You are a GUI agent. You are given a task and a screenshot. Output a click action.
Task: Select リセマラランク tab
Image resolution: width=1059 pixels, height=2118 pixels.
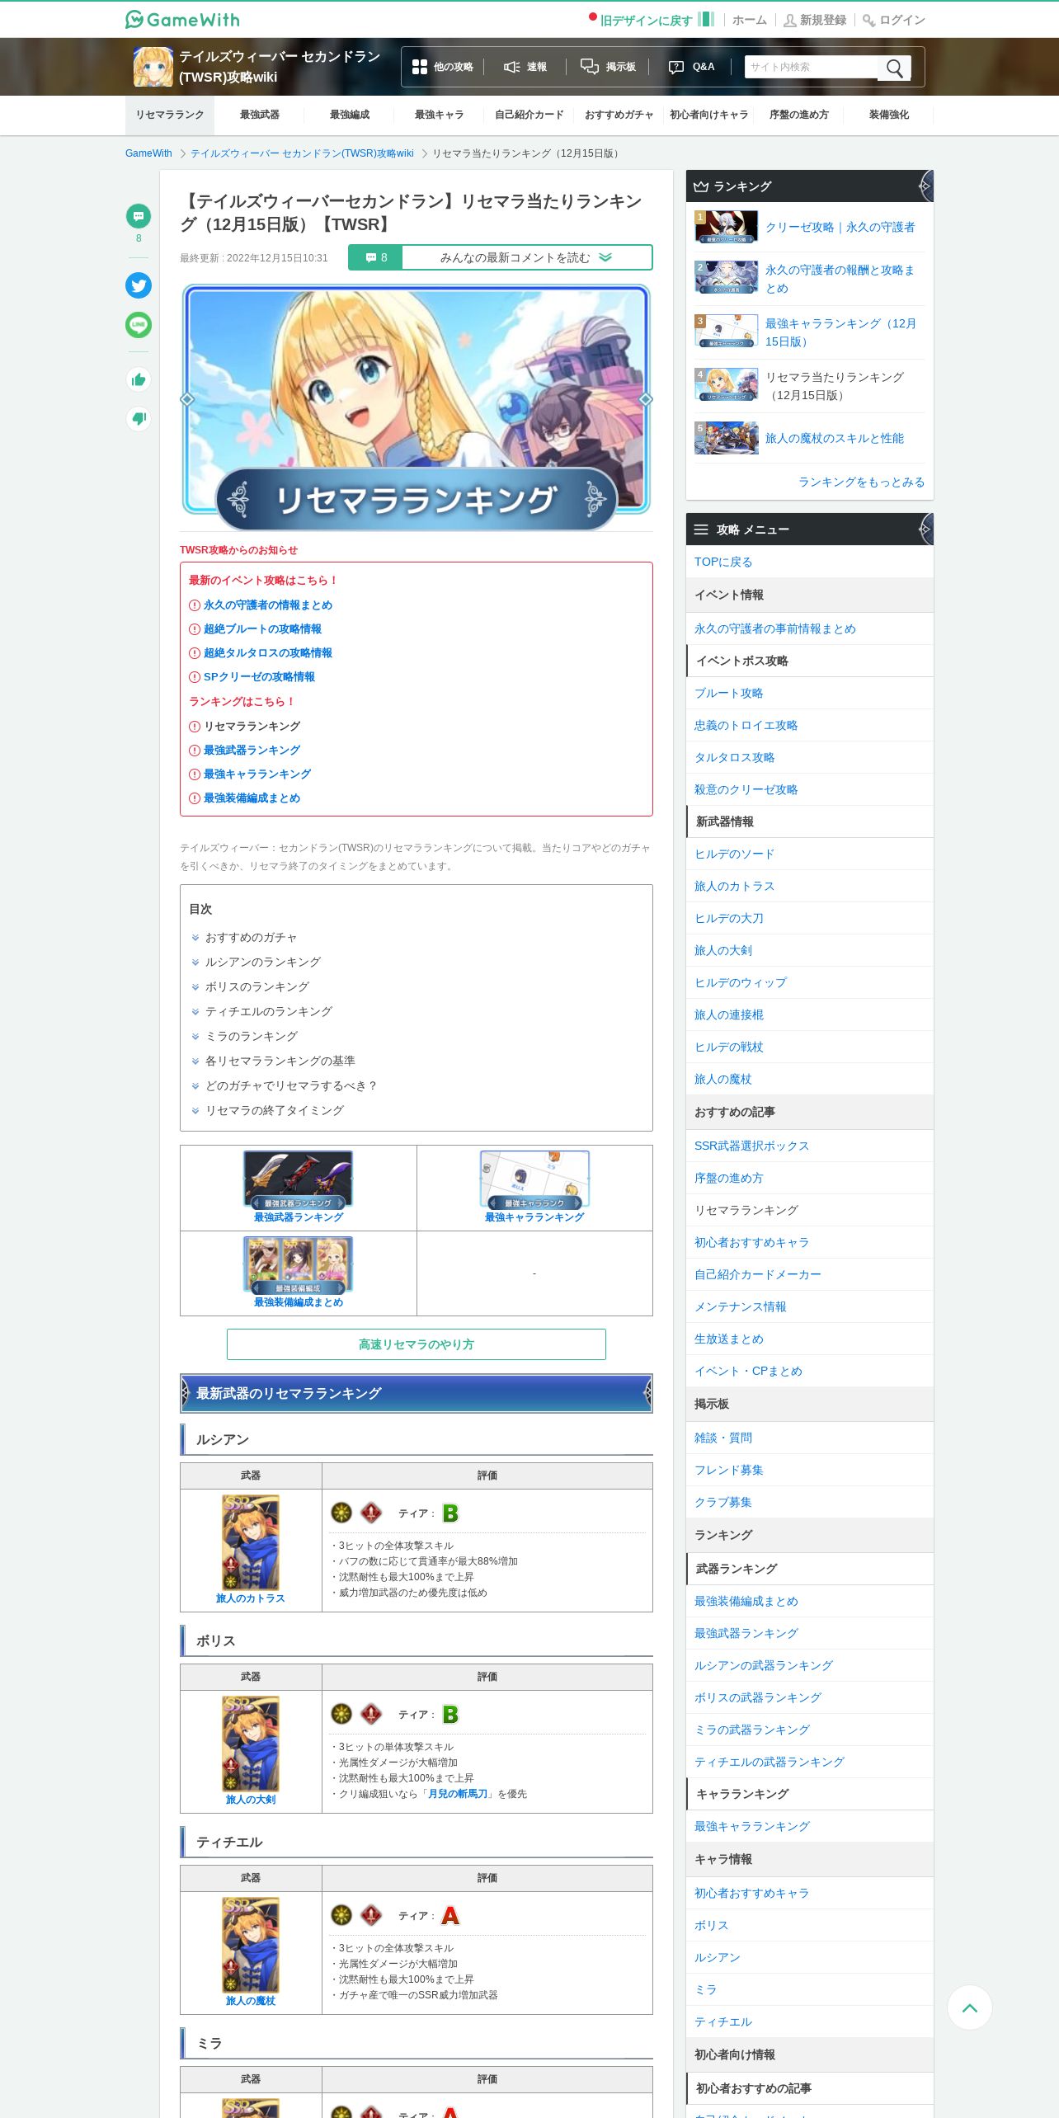pos(170,115)
